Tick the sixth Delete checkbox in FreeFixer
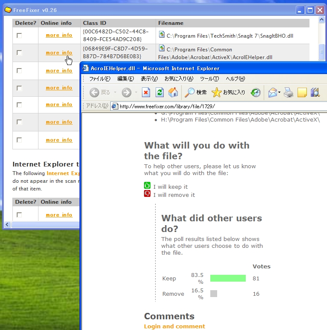Image resolution: width=327 pixels, height=330 pixels. click(x=19, y=122)
